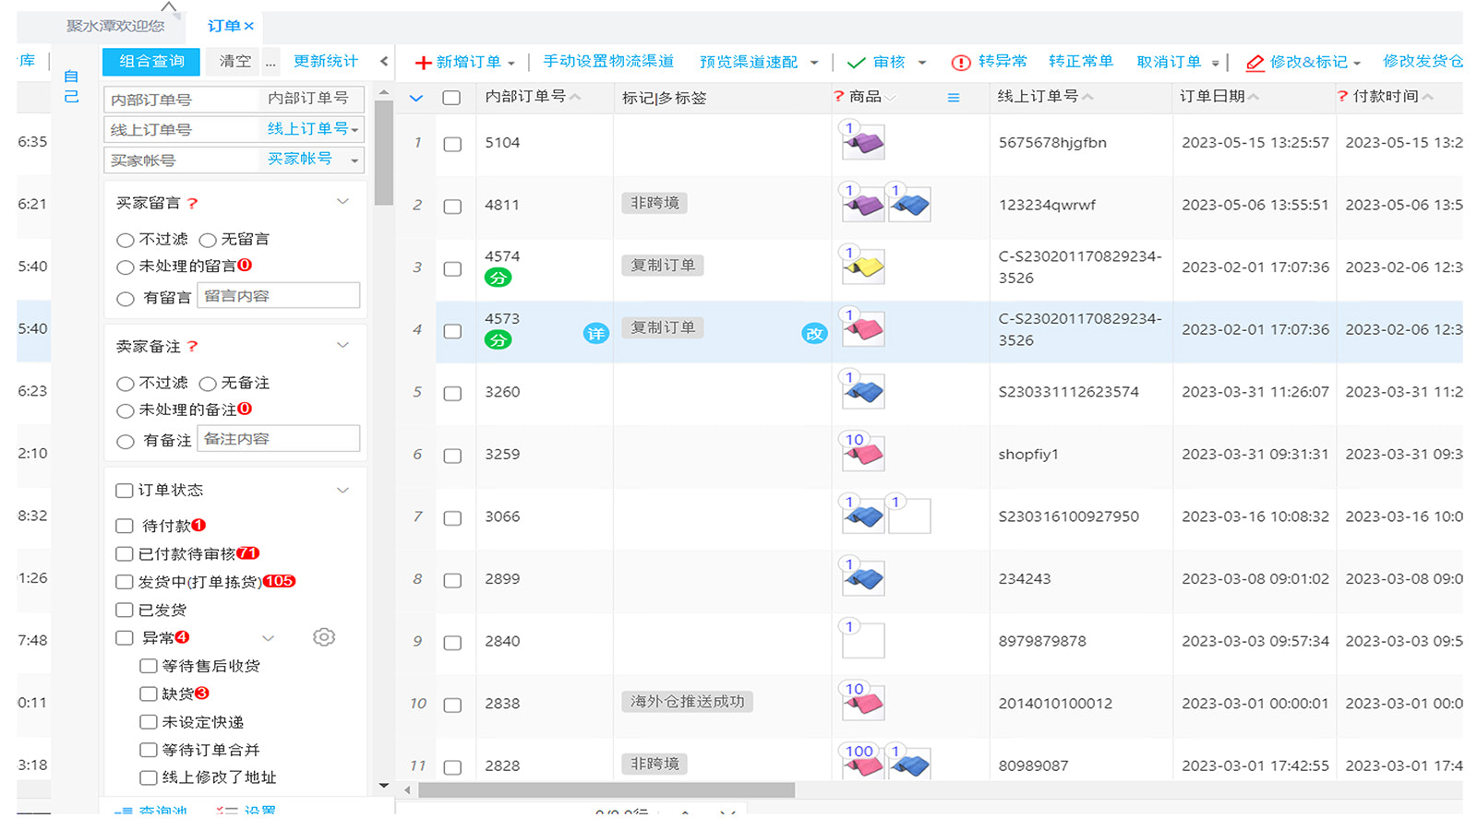
Task: Switch to the 聚水潭欢迎您 tab
Action: (115, 26)
